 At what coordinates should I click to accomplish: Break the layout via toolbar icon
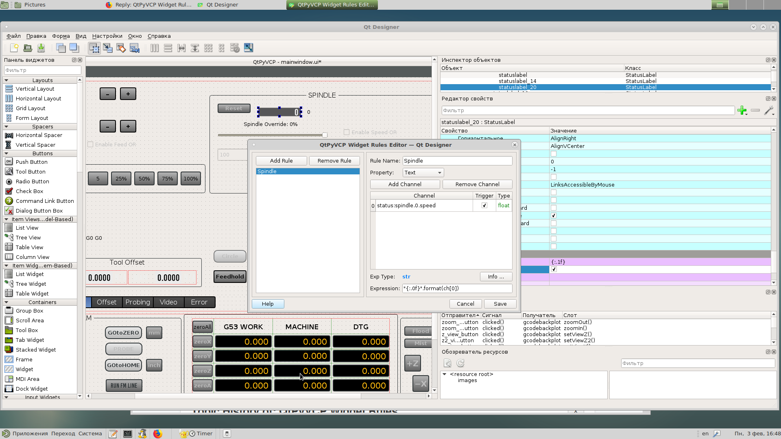coord(235,48)
